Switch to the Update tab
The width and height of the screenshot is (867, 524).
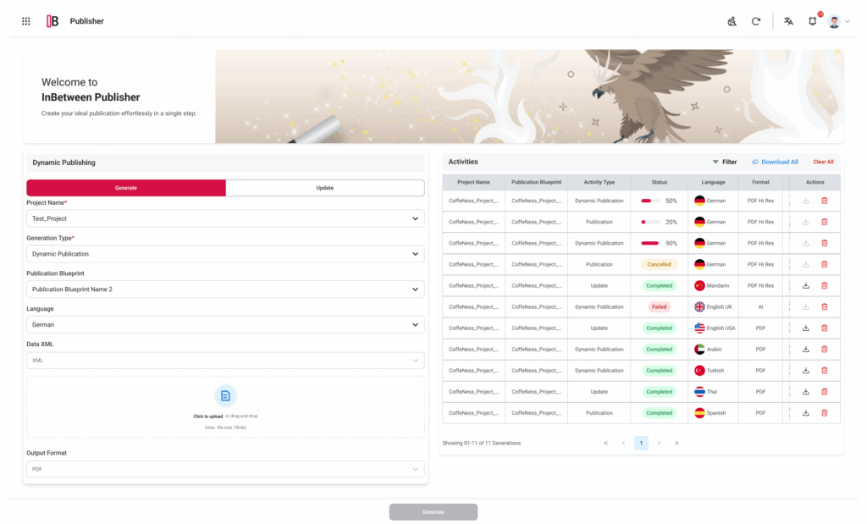324,187
